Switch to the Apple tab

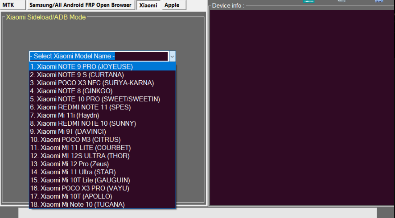coord(174,5)
